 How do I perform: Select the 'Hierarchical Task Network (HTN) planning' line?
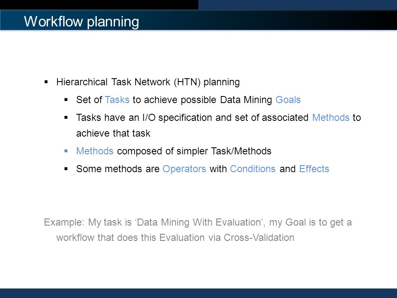(148, 82)
